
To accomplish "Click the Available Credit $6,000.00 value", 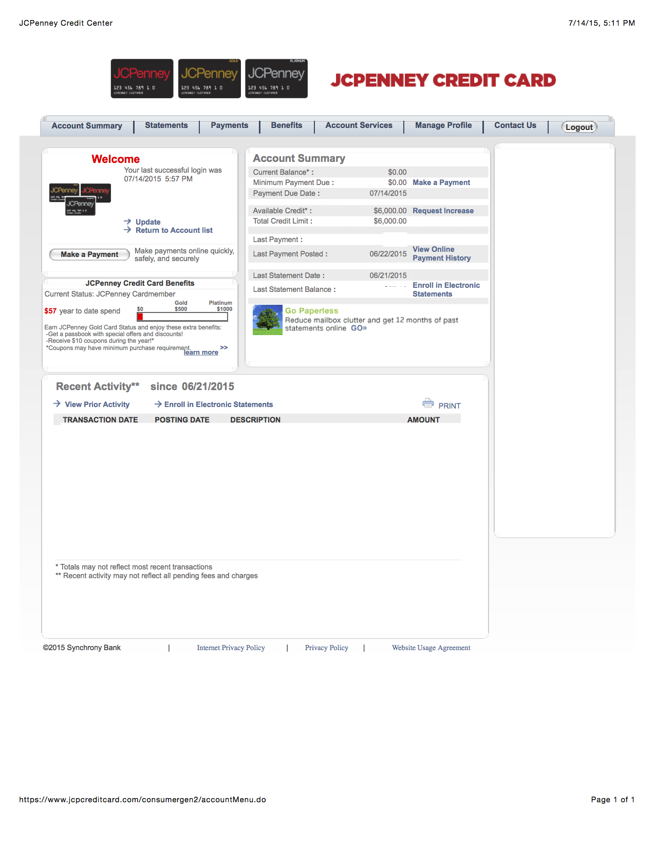I will [390, 211].
